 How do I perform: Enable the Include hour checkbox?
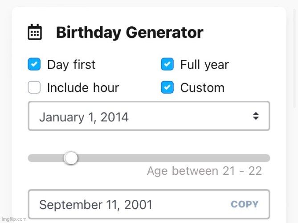click(x=34, y=87)
